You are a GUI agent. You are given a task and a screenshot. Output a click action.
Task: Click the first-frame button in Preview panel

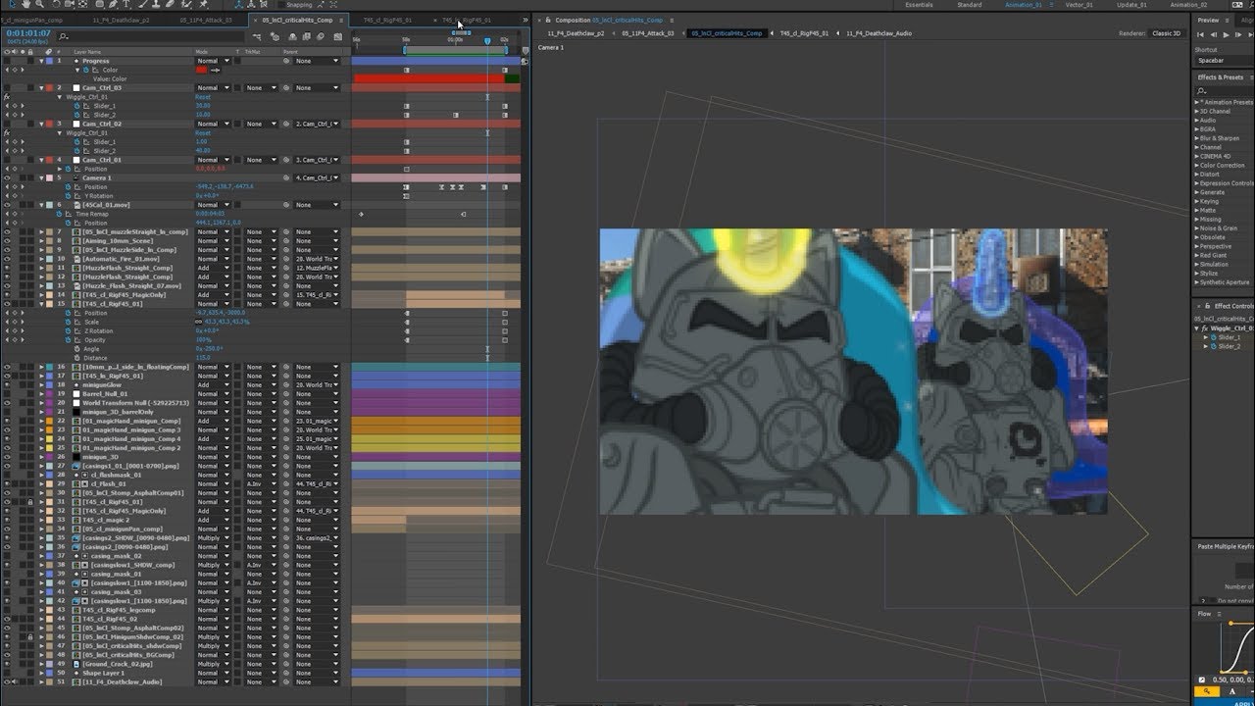(1200, 35)
